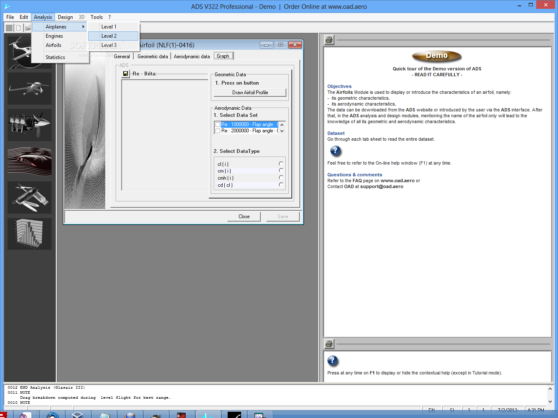Open the 3D menu
This screenshot has height=418, width=558.
point(82,17)
